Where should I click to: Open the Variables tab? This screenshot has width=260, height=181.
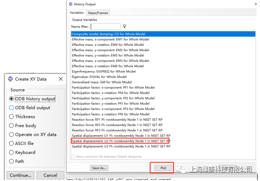click(x=77, y=13)
